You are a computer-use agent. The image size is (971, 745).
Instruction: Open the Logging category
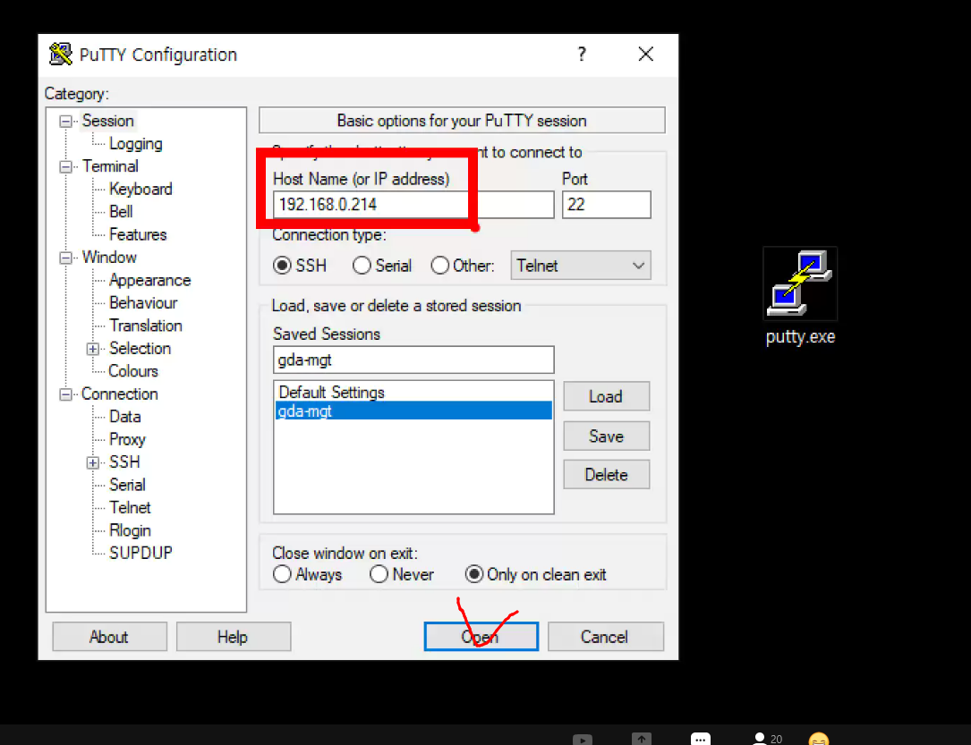click(136, 144)
